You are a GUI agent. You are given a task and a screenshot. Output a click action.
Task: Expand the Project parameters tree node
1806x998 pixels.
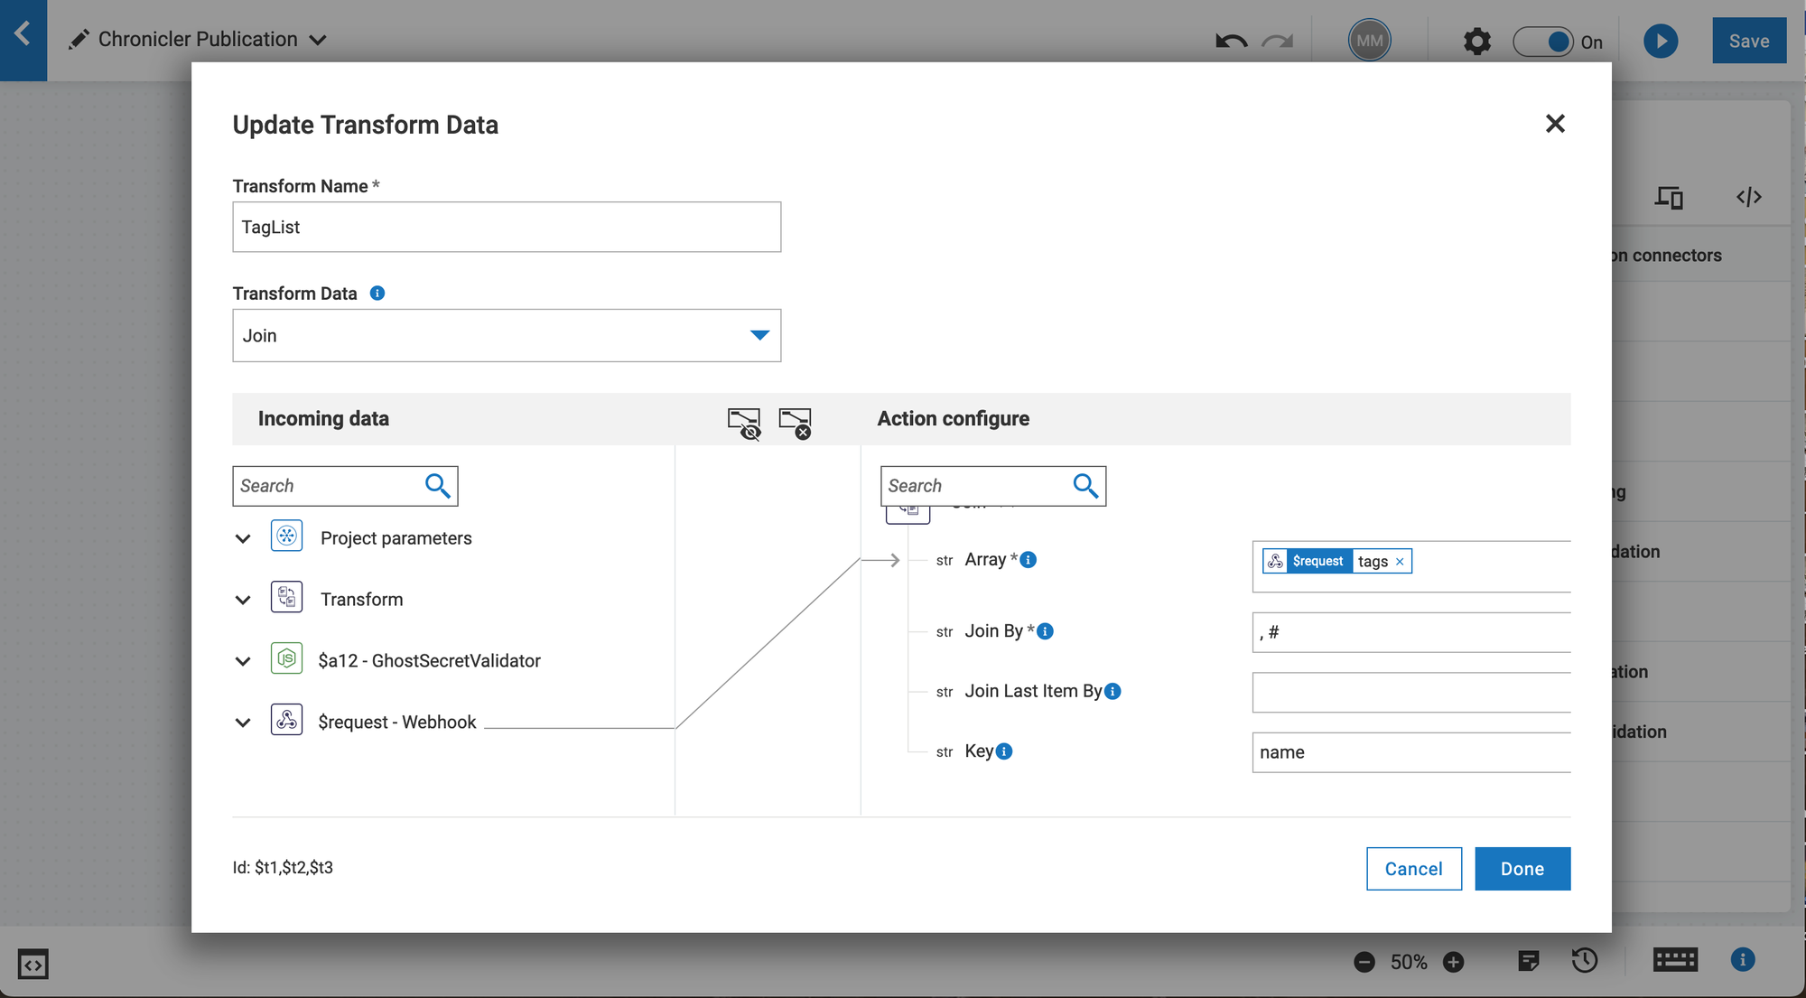click(243, 538)
